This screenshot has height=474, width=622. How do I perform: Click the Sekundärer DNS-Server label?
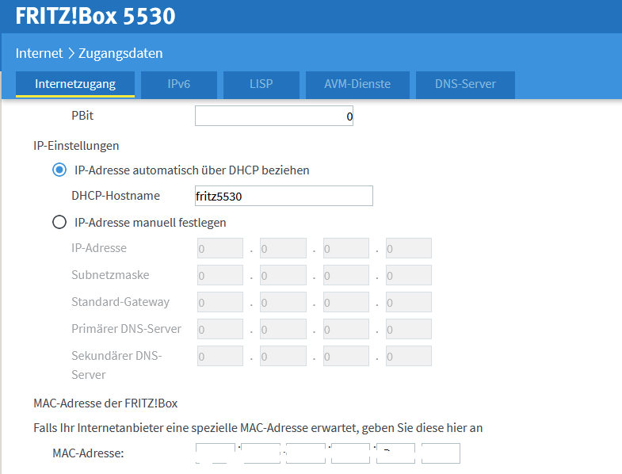(x=116, y=365)
